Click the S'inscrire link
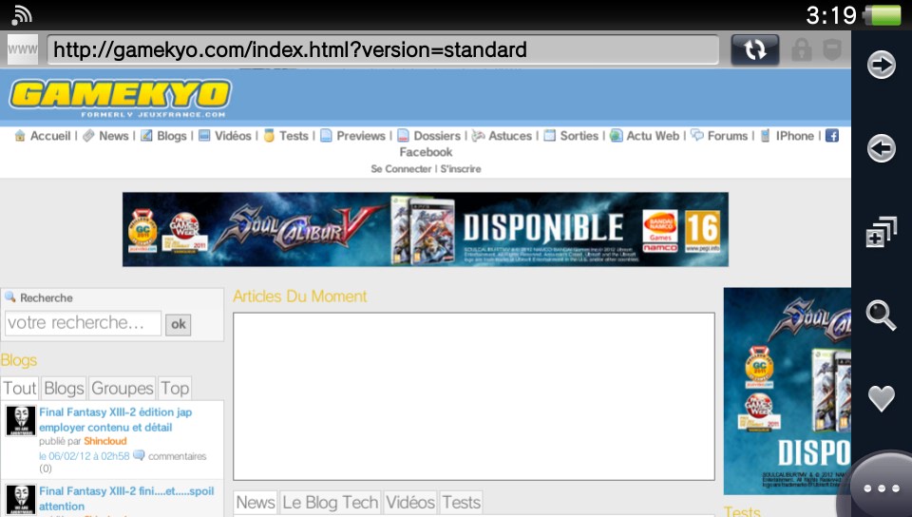 pyautogui.click(x=461, y=168)
